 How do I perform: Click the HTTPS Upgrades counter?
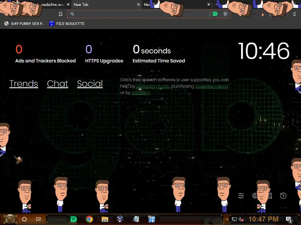(x=104, y=54)
